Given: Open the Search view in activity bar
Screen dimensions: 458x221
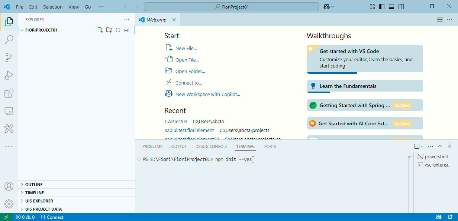Looking at the screenshot, I should tap(9, 39).
